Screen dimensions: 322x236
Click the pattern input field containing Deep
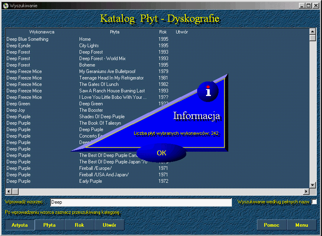tap(141, 202)
